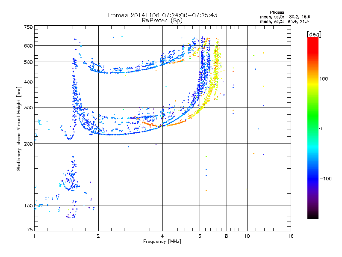Click the x-axis tick label '4'
The height and width of the screenshot is (257, 342).
click(x=162, y=236)
